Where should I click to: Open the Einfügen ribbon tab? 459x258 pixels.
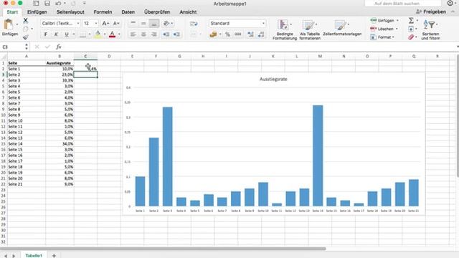pos(37,12)
